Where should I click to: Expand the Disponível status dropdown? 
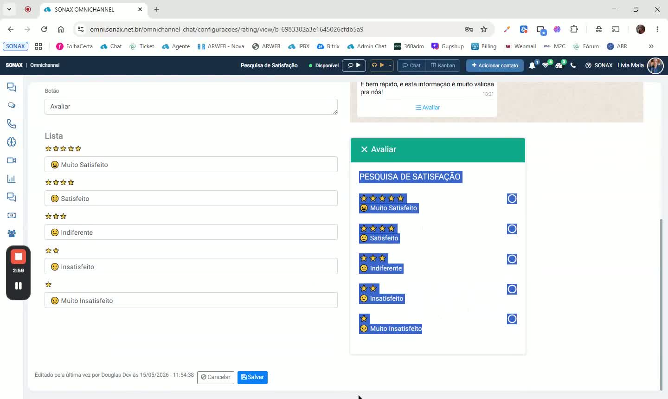324,65
